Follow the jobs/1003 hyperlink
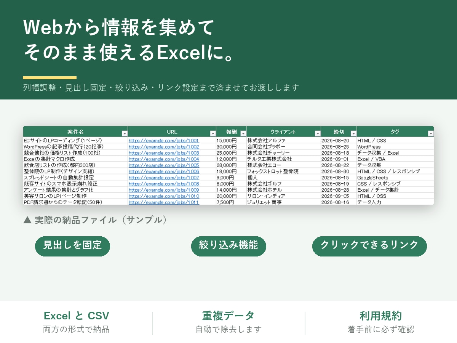Viewport: 457px width, 343px height. pos(164,153)
